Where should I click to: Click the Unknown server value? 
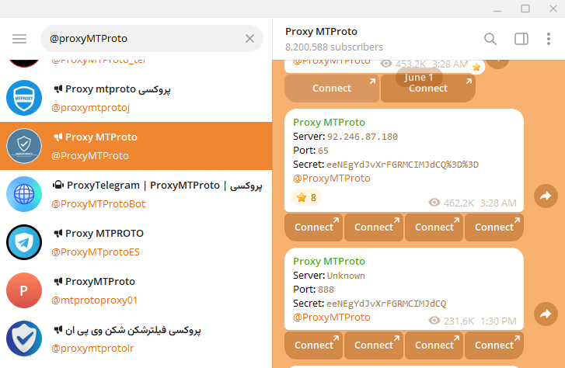(346, 276)
